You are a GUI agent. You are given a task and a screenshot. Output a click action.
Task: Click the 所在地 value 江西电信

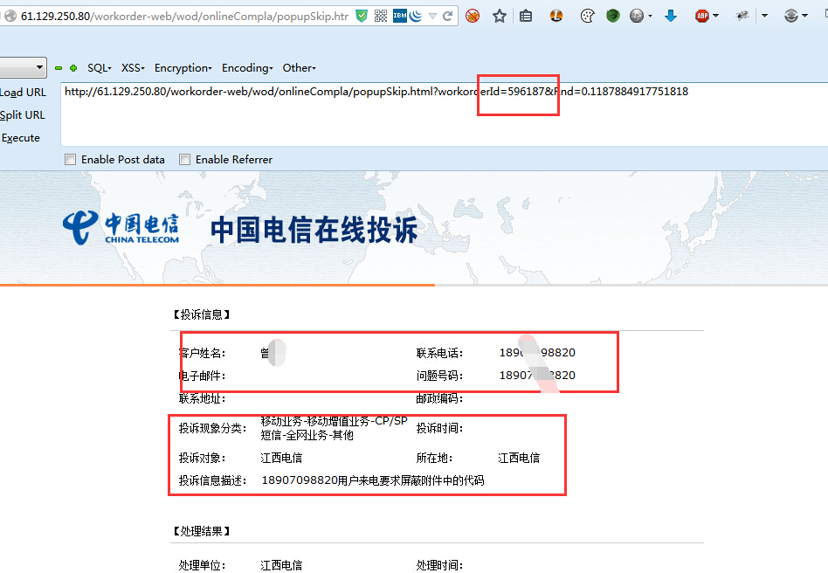click(x=519, y=458)
